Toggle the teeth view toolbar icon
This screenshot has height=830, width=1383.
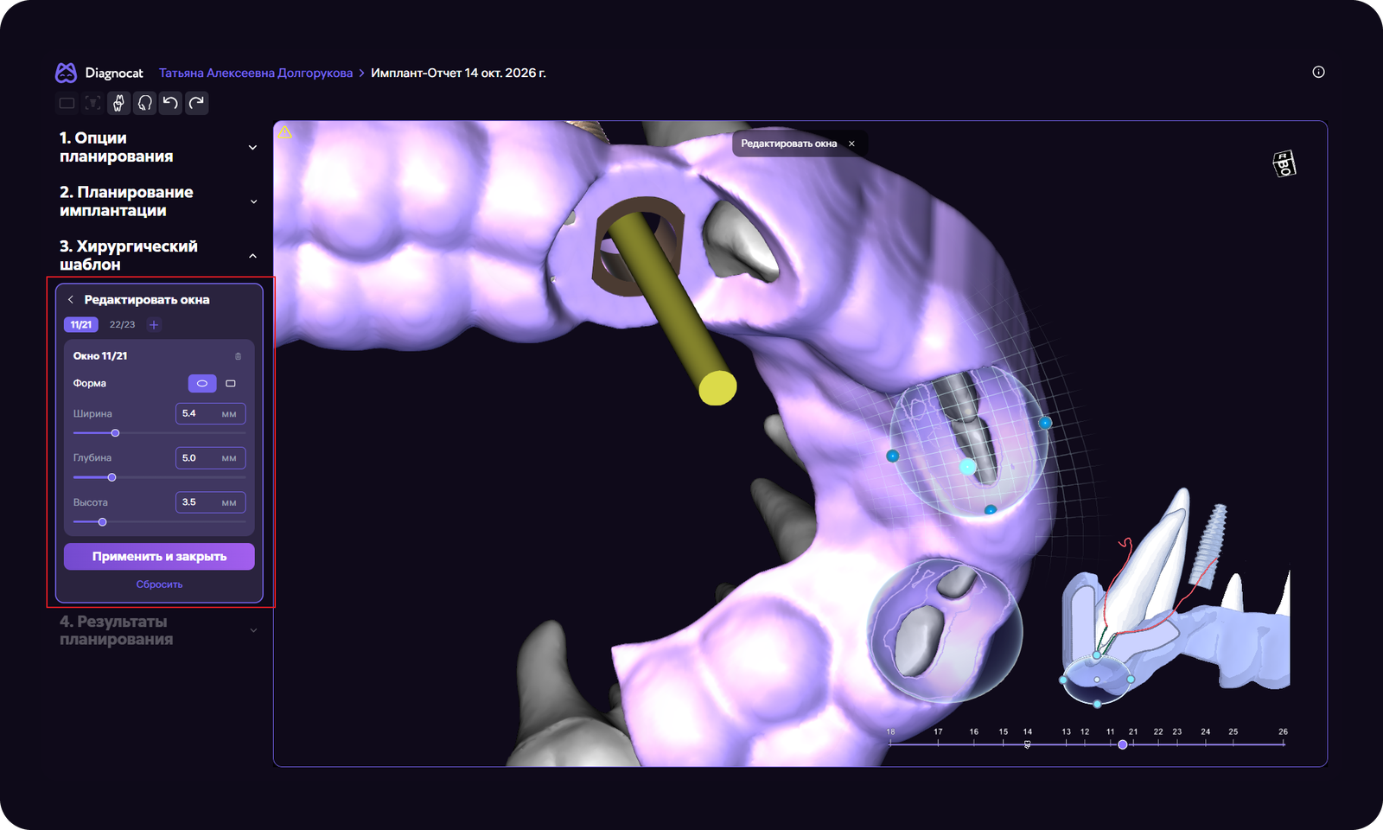click(118, 103)
